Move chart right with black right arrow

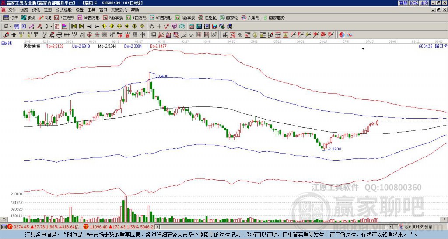click(97, 27)
